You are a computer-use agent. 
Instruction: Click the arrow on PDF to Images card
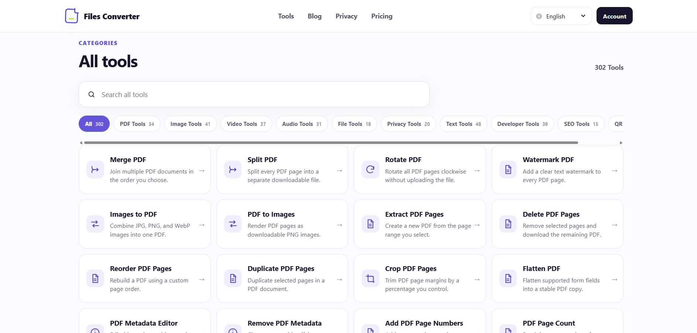[x=339, y=225]
